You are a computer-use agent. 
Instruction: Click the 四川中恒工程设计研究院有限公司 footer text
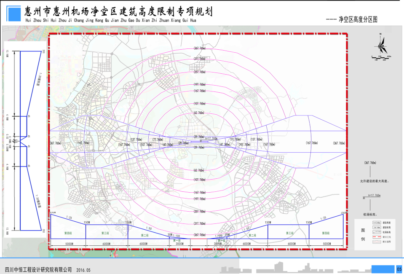point(38,269)
